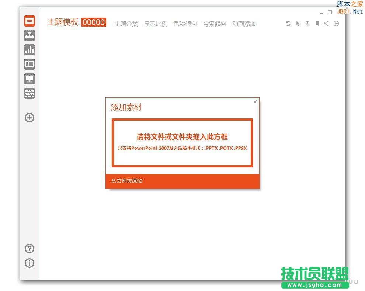Toggle the cursor selection mode
Viewport: 365px width, 291px height.
298,24
